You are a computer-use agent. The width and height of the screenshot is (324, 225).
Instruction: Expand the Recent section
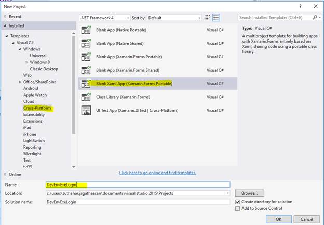click(5, 16)
